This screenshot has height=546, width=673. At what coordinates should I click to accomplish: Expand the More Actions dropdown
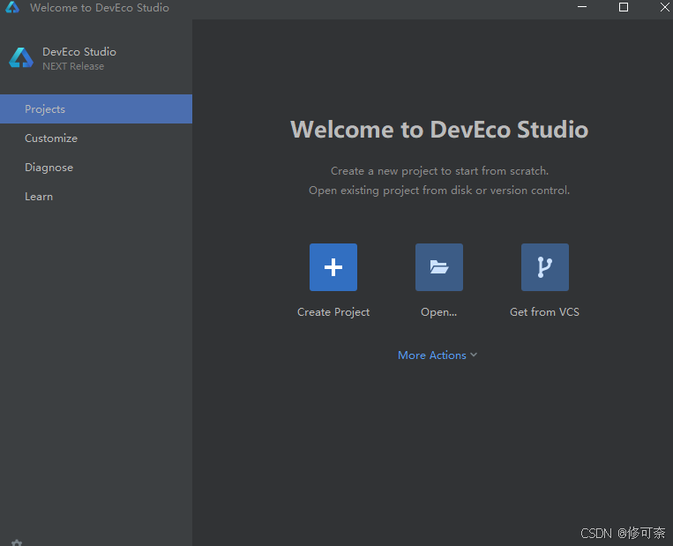437,355
